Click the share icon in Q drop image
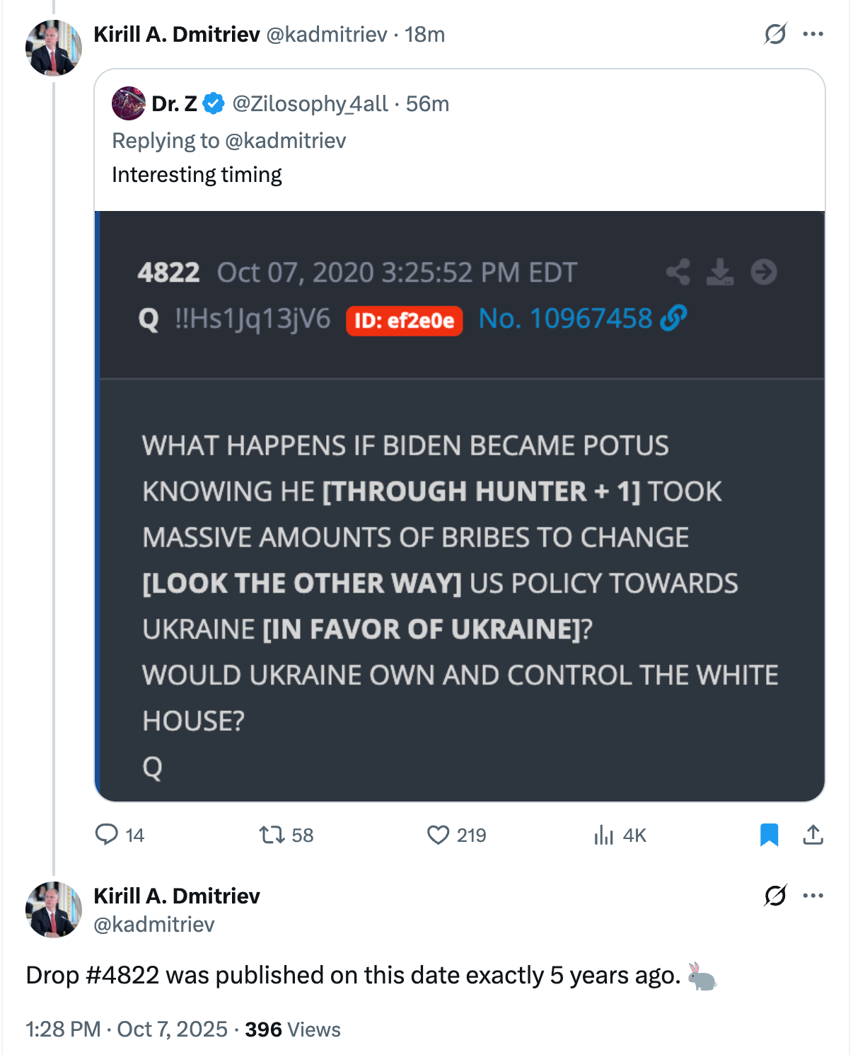Viewport: 853px width, 1055px height. (x=678, y=272)
